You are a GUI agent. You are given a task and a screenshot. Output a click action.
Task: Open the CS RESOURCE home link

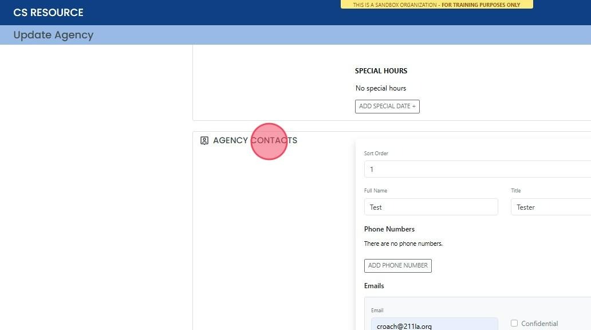pyautogui.click(x=48, y=13)
